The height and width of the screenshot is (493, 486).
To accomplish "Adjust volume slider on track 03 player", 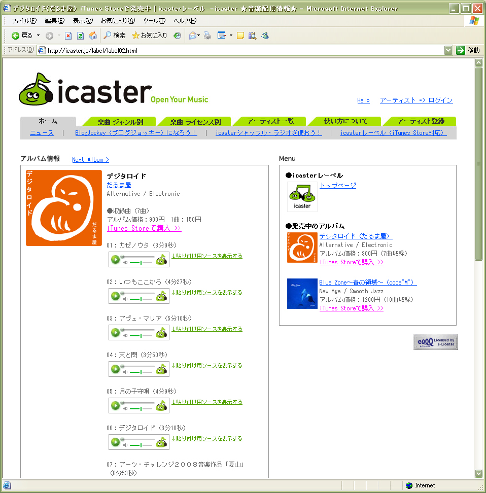I will (x=141, y=335).
